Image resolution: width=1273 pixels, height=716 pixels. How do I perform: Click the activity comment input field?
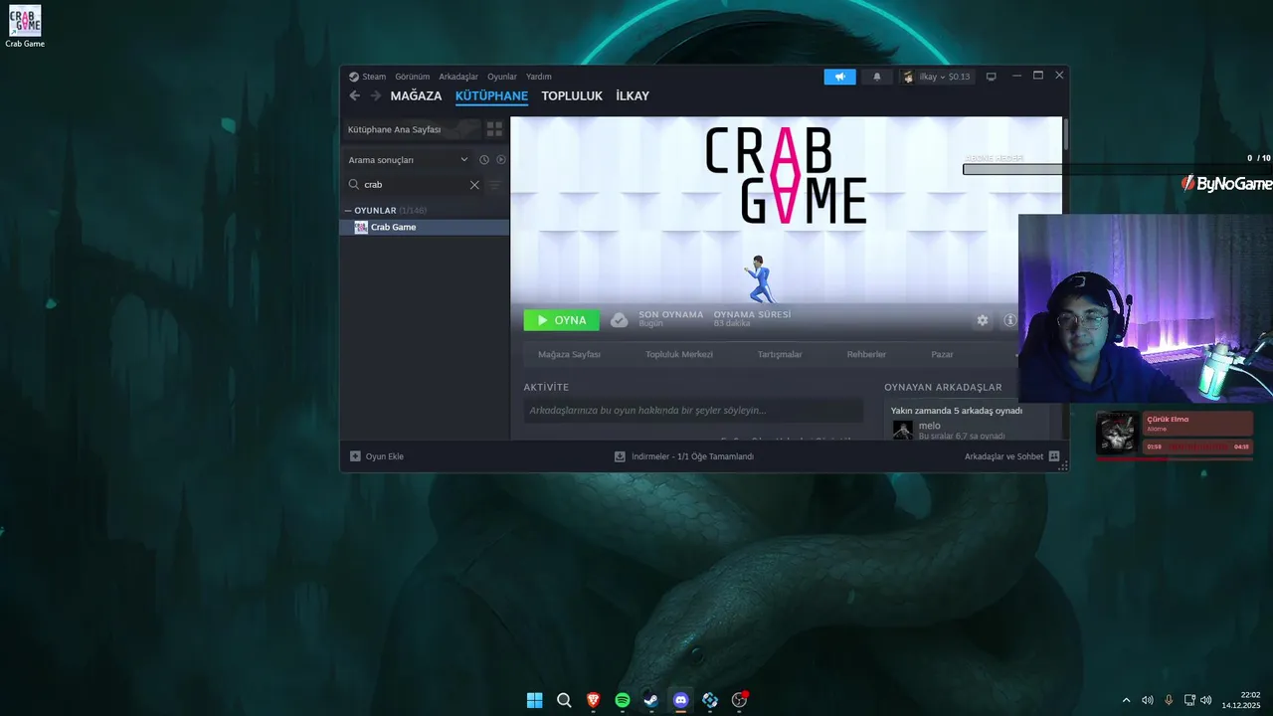[x=693, y=410]
